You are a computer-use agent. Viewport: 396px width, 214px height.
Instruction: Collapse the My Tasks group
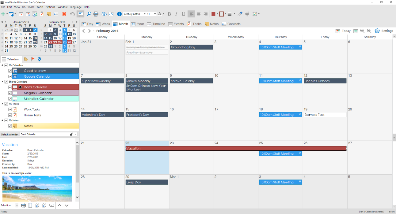(2, 104)
